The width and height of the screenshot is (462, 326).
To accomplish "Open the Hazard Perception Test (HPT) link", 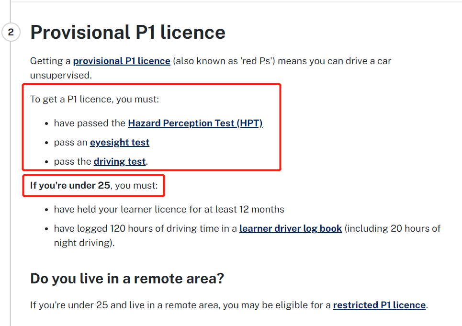I will tap(195, 123).
